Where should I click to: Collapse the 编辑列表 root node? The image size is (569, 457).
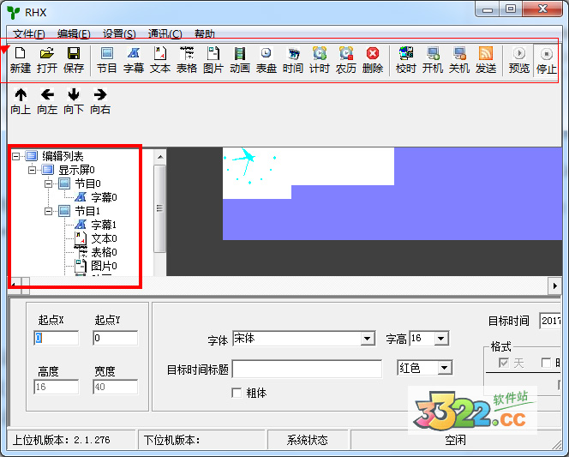[15, 156]
